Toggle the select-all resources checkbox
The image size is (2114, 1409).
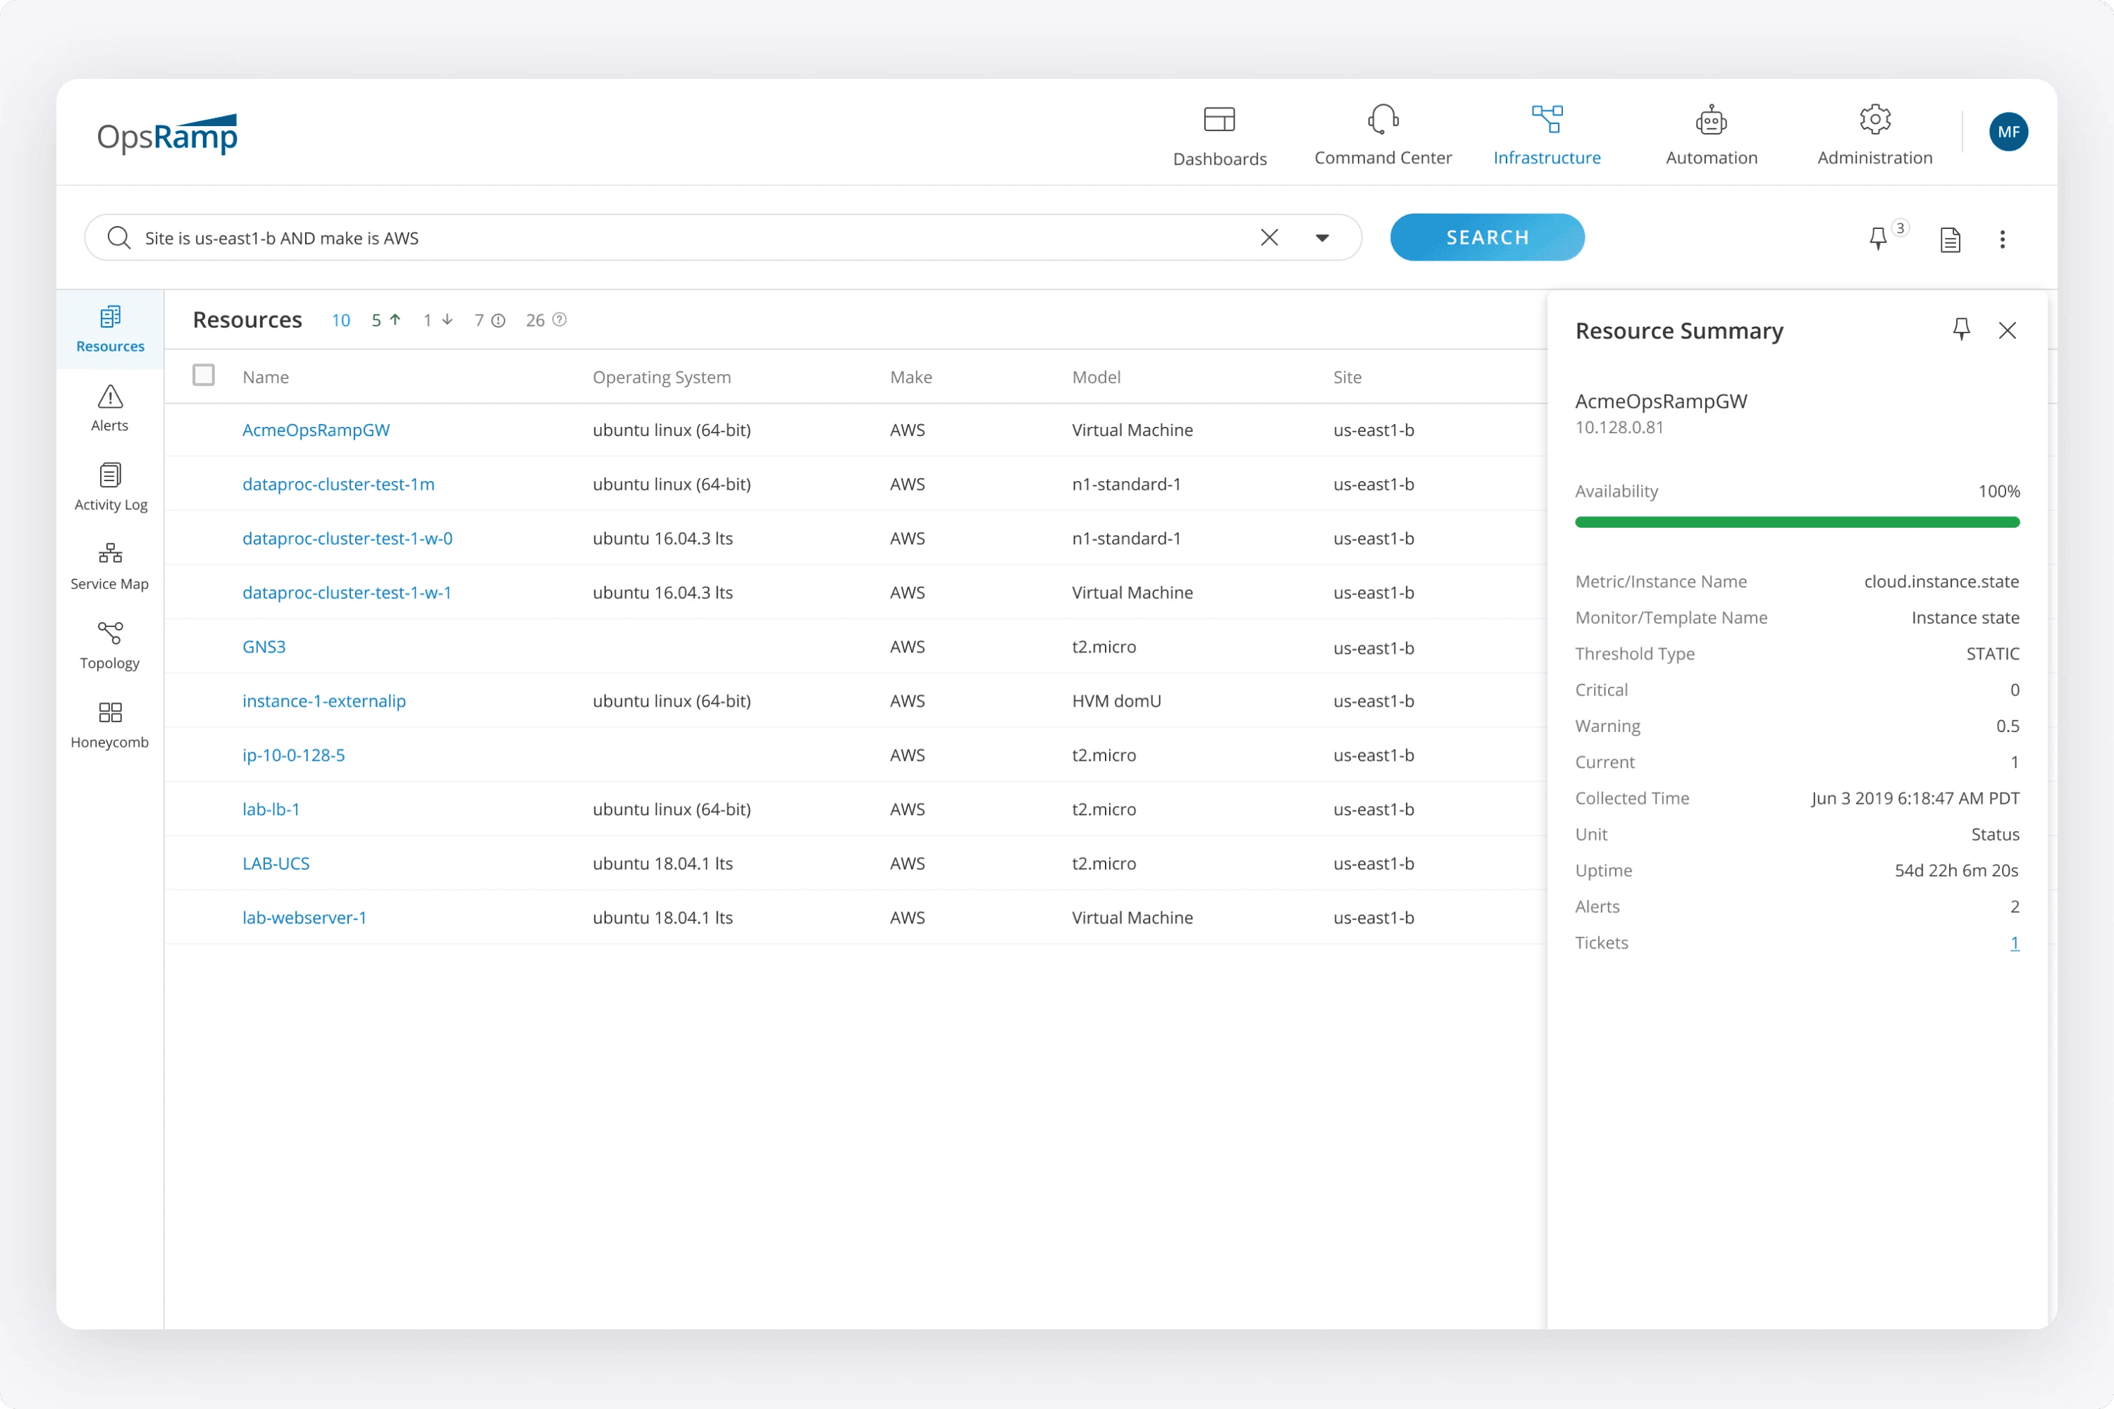204,375
